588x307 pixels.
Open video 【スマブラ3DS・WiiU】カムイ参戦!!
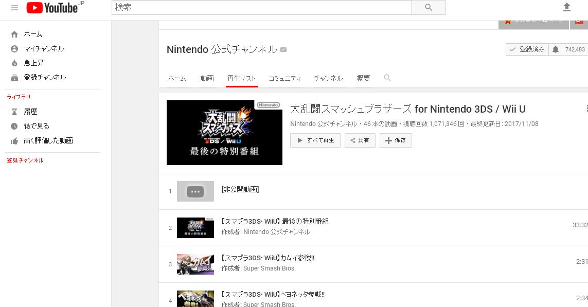268,258
